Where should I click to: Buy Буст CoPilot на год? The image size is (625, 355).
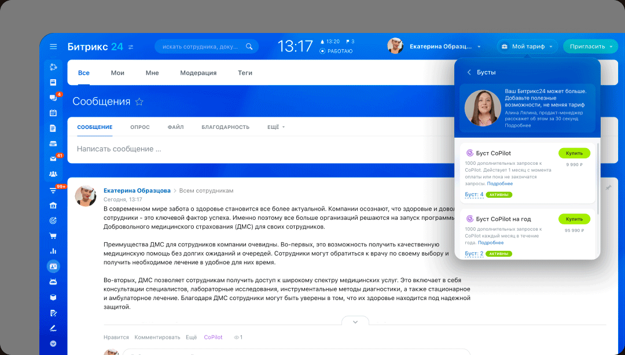point(574,219)
